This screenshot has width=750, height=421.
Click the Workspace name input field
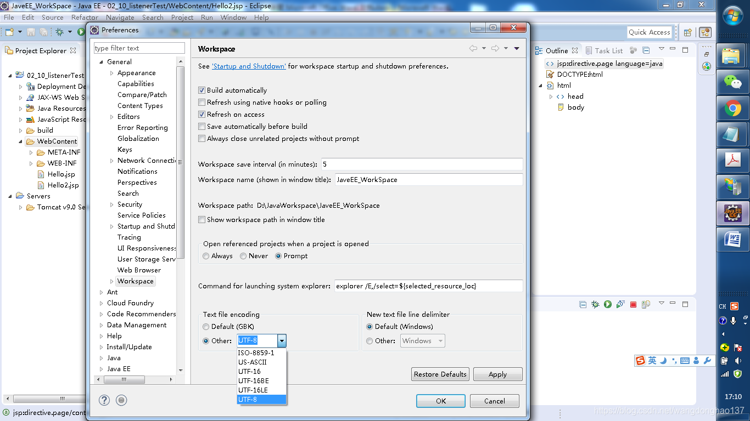coord(428,180)
